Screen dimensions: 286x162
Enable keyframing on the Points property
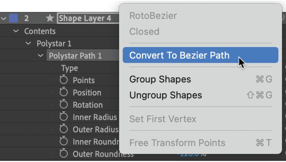63,80
